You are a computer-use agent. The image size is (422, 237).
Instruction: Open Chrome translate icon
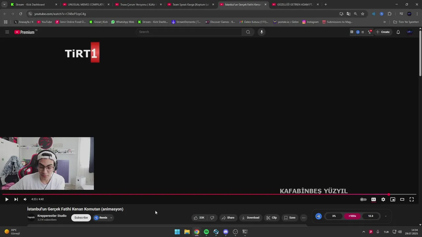(x=348, y=14)
